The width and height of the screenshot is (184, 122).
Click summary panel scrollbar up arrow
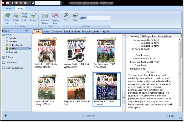pos(179,40)
